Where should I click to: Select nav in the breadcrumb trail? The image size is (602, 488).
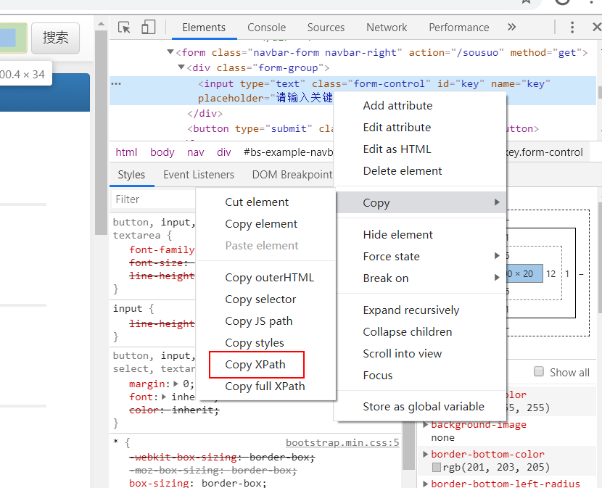pyautogui.click(x=195, y=152)
